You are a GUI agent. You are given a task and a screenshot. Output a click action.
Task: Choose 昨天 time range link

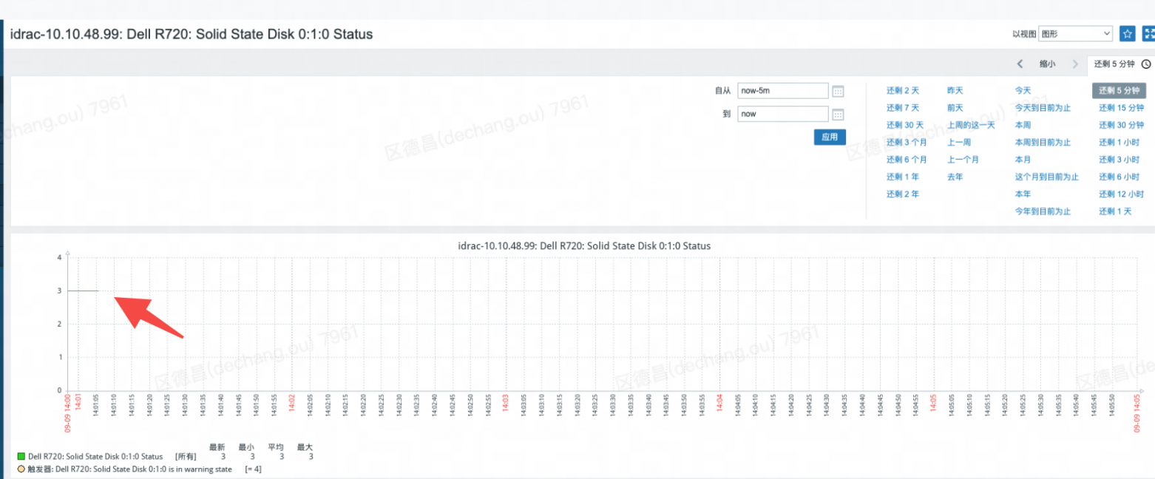(x=955, y=90)
